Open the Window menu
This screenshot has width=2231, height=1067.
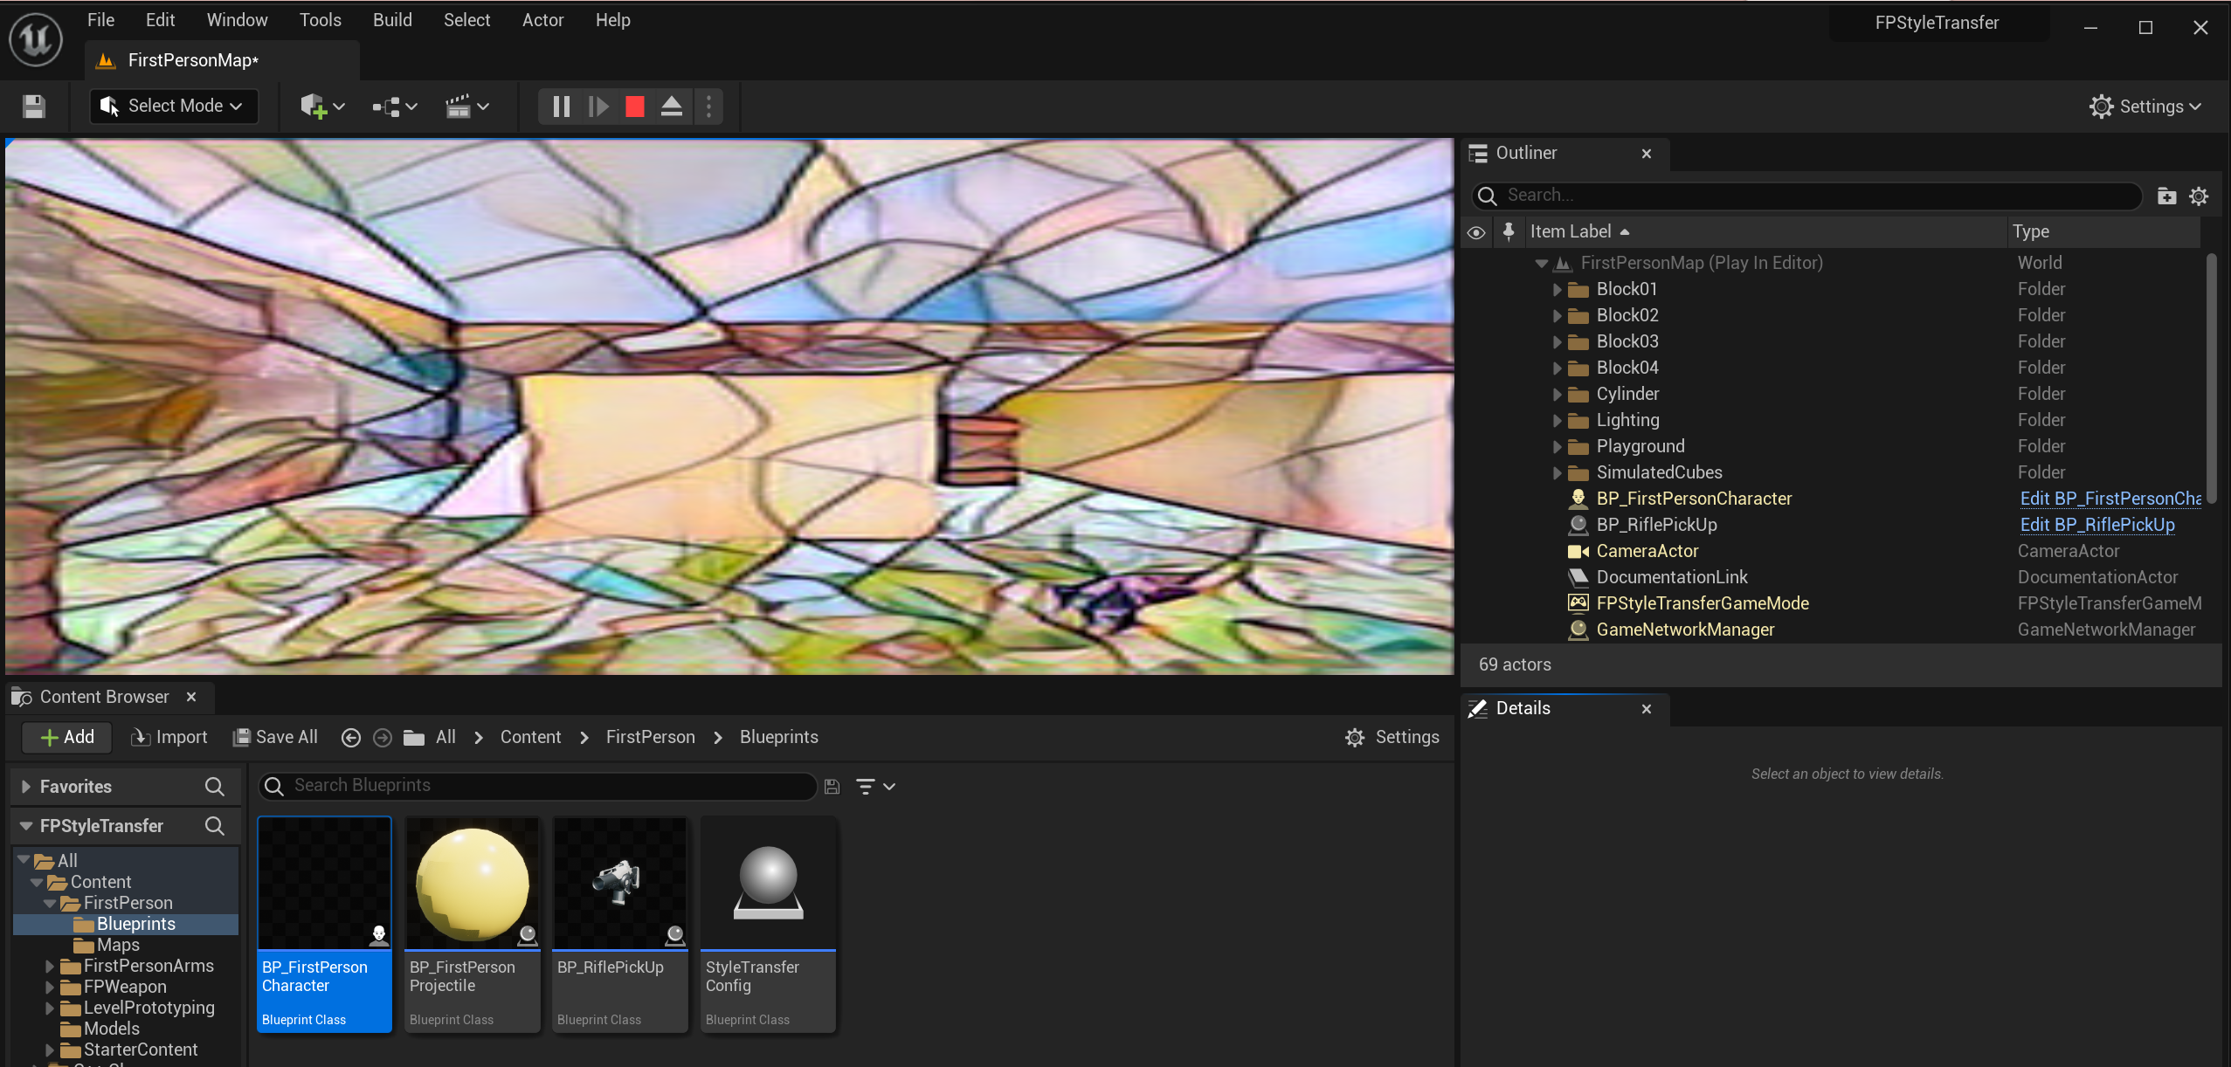pyautogui.click(x=237, y=20)
